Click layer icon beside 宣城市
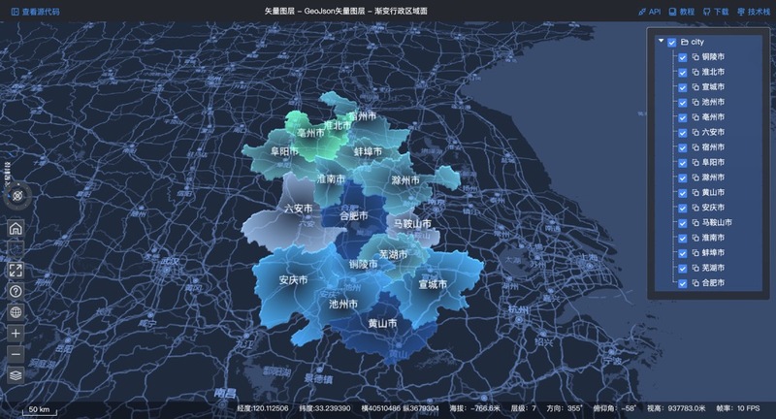 pos(695,87)
